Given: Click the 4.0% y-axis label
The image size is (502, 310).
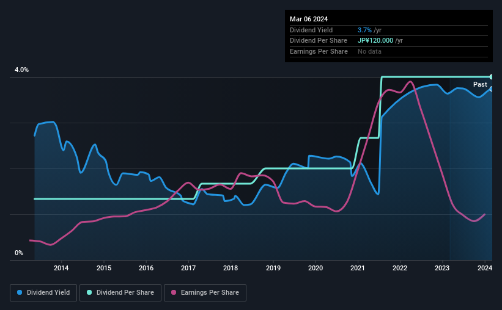Looking at the screenshot, I should tap(21, 70).
